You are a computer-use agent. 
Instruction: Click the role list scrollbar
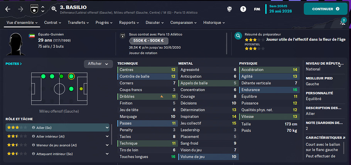[x=111, y=131]
